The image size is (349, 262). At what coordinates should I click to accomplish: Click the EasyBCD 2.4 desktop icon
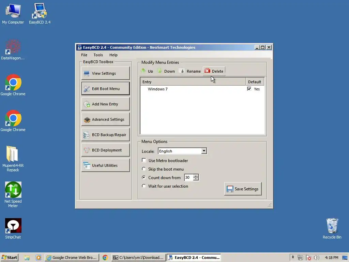click(40, 14)
